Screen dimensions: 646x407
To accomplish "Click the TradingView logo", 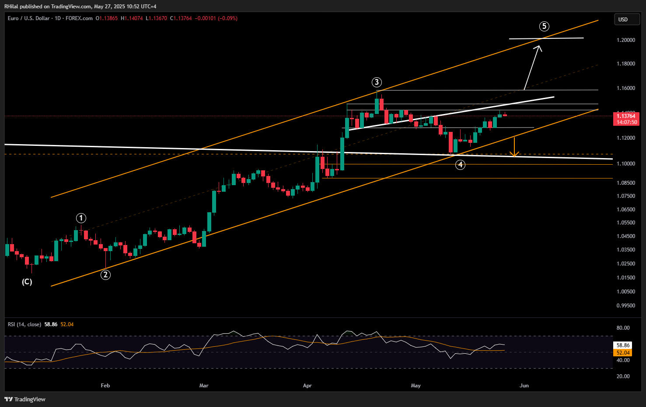I will (x=25, y=399).
